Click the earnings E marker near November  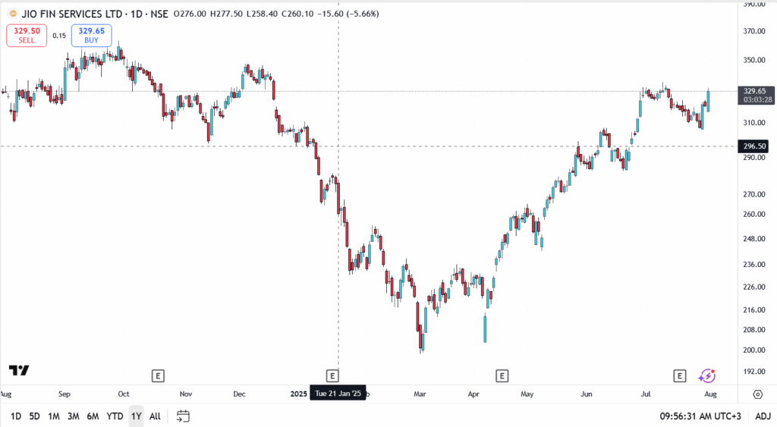[x=158, y=375]
